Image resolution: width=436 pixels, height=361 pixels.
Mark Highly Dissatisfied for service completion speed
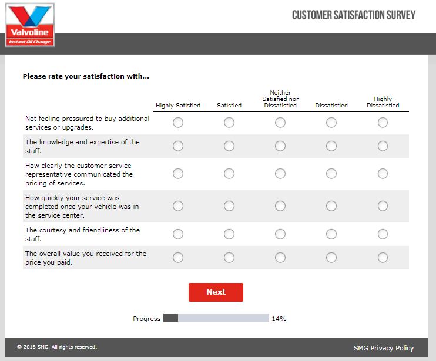click(x=383, y=206)
